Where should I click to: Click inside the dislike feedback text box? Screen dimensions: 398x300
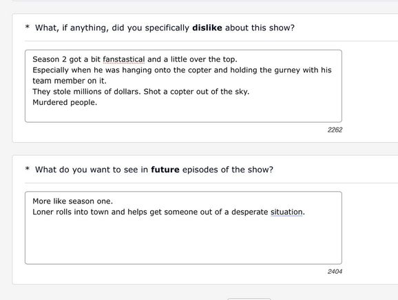183,86
